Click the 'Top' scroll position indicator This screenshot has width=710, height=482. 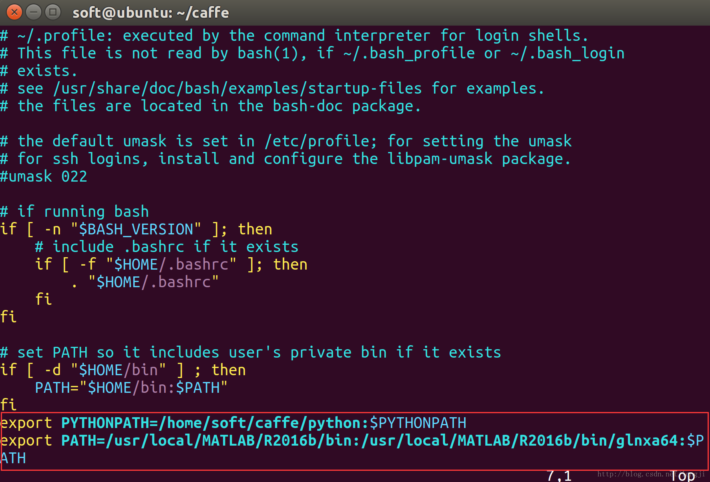coord(682,476)
